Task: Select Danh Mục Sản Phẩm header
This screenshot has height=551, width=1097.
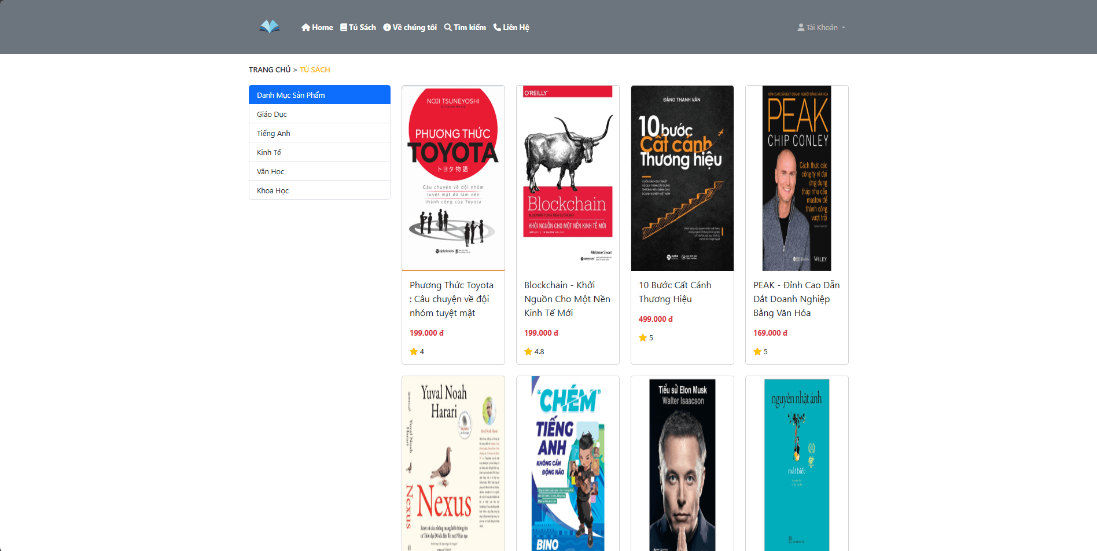Action: (319, 95)
